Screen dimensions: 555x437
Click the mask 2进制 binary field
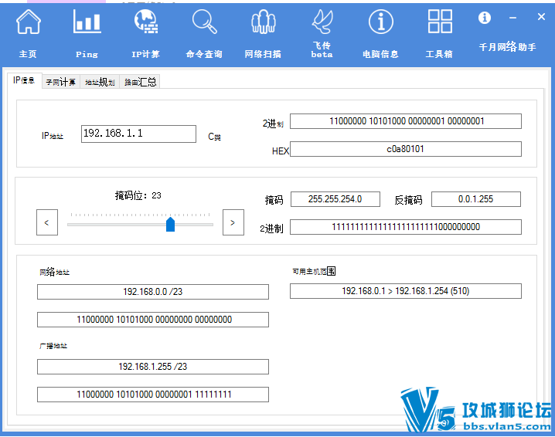pos(406,227)
